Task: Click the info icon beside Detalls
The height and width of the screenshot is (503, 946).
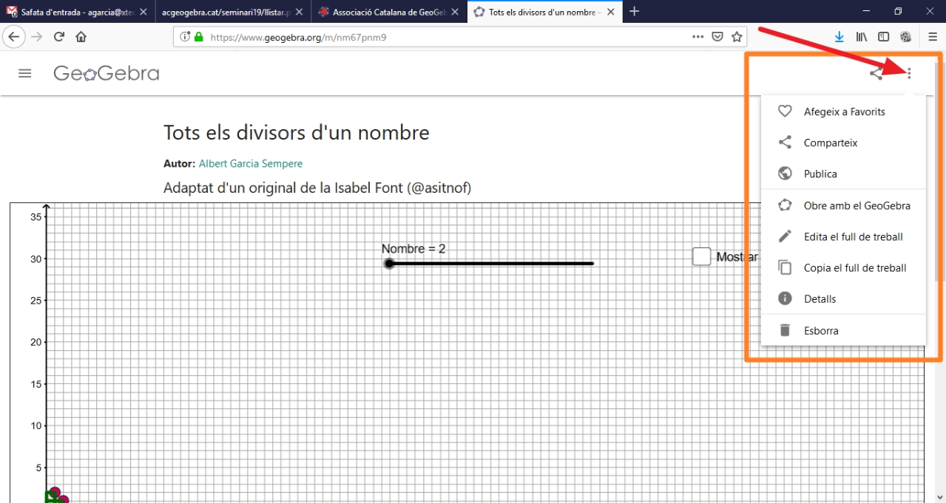Action: (785, 298)
